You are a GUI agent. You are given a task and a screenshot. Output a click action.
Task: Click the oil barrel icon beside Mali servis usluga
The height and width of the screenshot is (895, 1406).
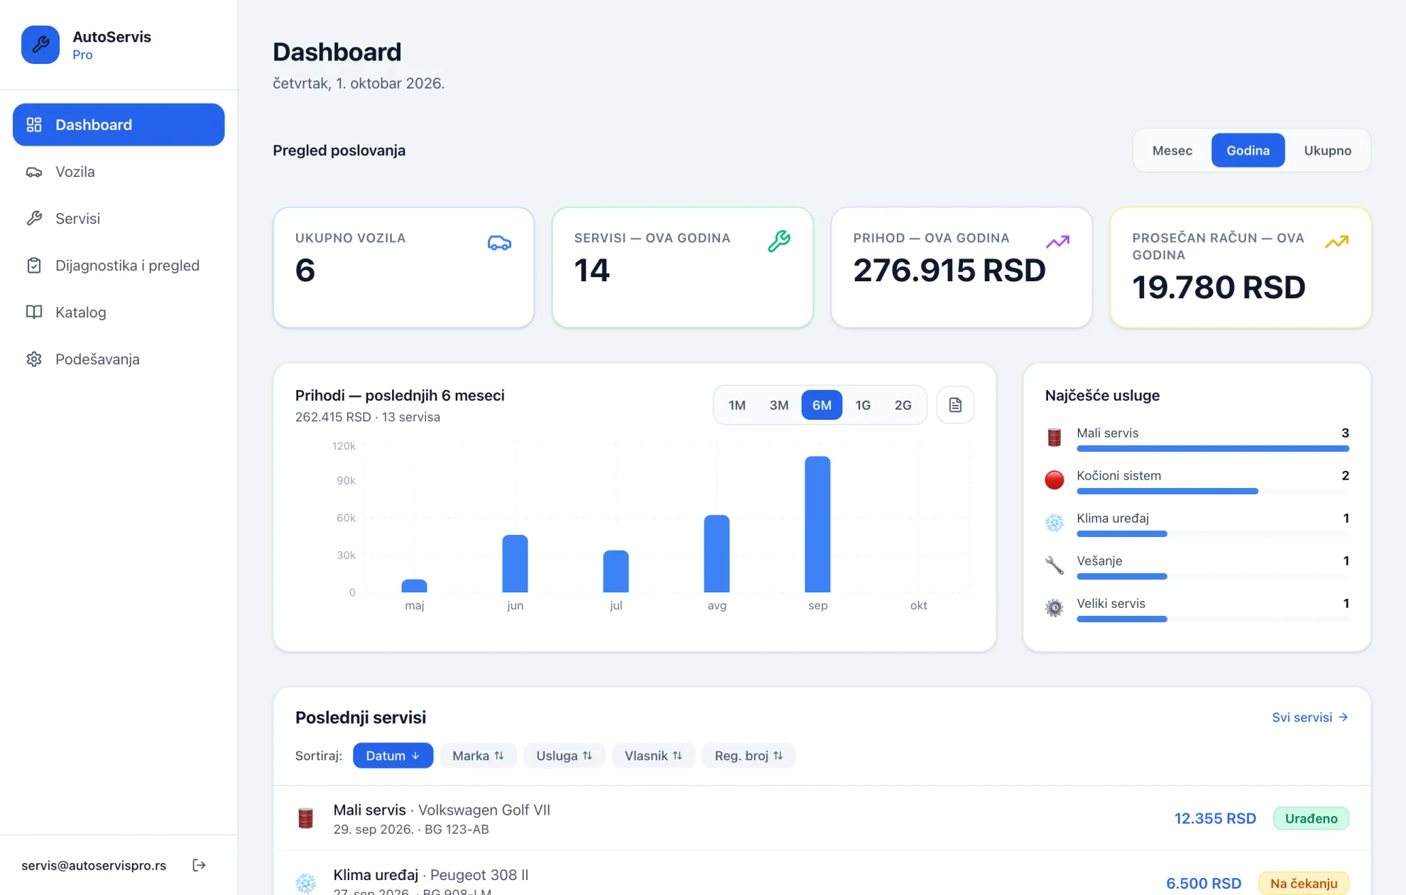[x=1054, y=438]
